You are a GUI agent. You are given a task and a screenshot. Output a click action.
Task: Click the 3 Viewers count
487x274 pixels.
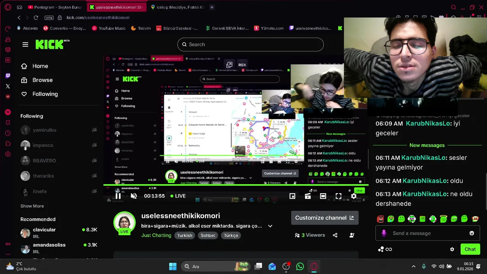[x=310, y=235]
